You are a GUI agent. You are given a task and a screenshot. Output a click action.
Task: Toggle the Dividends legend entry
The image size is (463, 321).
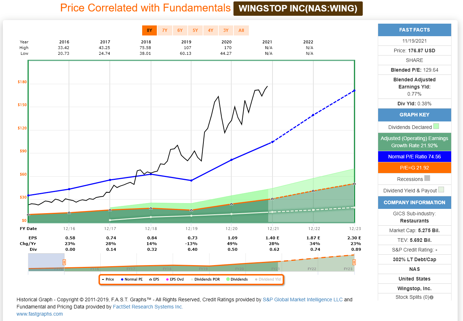pyautogui.click(x=237, y=279)
